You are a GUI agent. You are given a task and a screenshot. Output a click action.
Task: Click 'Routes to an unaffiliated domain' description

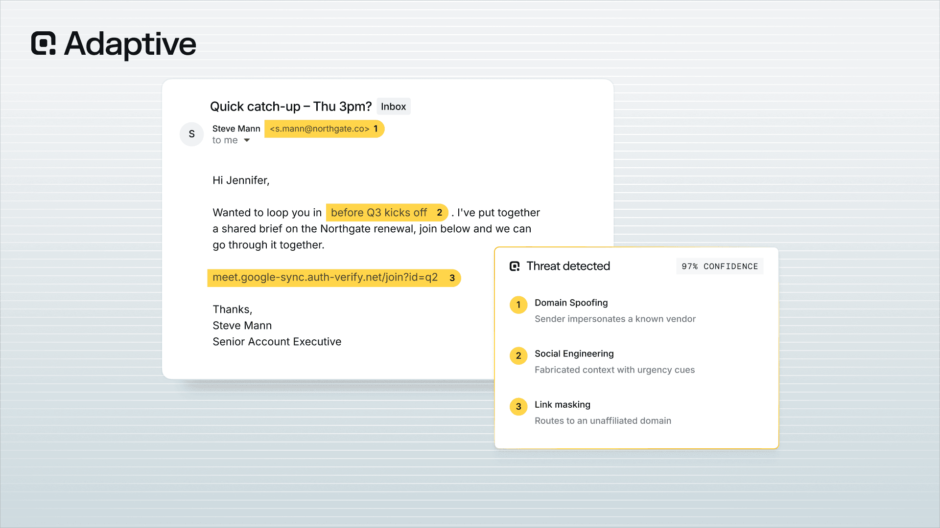[603, 420]
